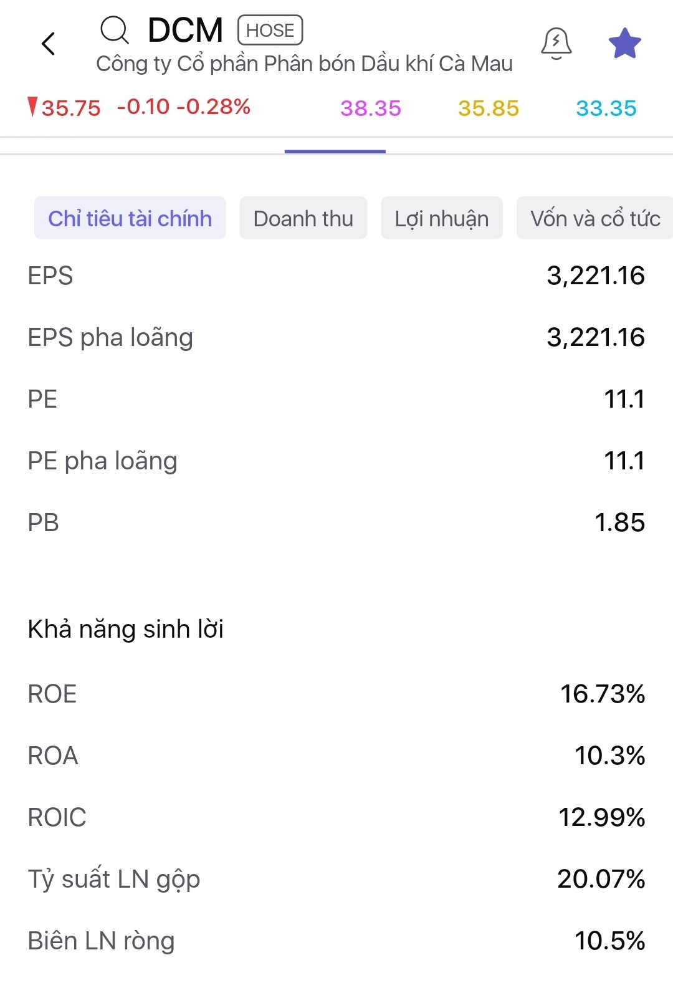Tap the -0.28% price change
673x1003 pixels.
pos(214,107)
